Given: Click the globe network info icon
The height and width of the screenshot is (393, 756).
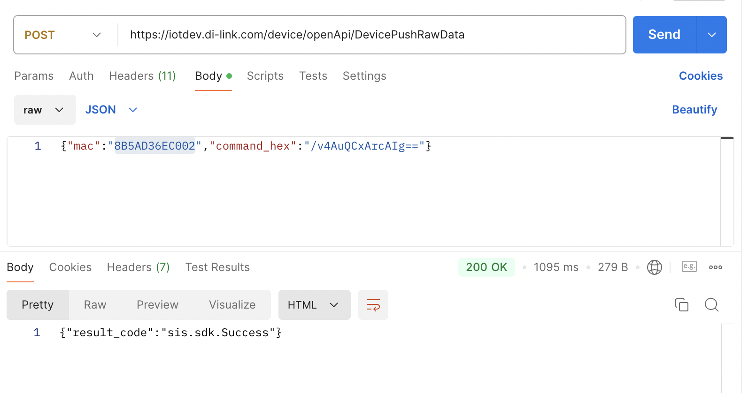Looking at the screenshot, I should (655, 267).
